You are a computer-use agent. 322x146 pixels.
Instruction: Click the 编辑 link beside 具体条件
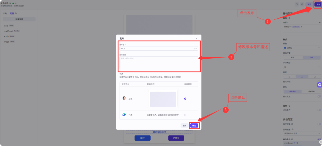click(x=319, y=139)
